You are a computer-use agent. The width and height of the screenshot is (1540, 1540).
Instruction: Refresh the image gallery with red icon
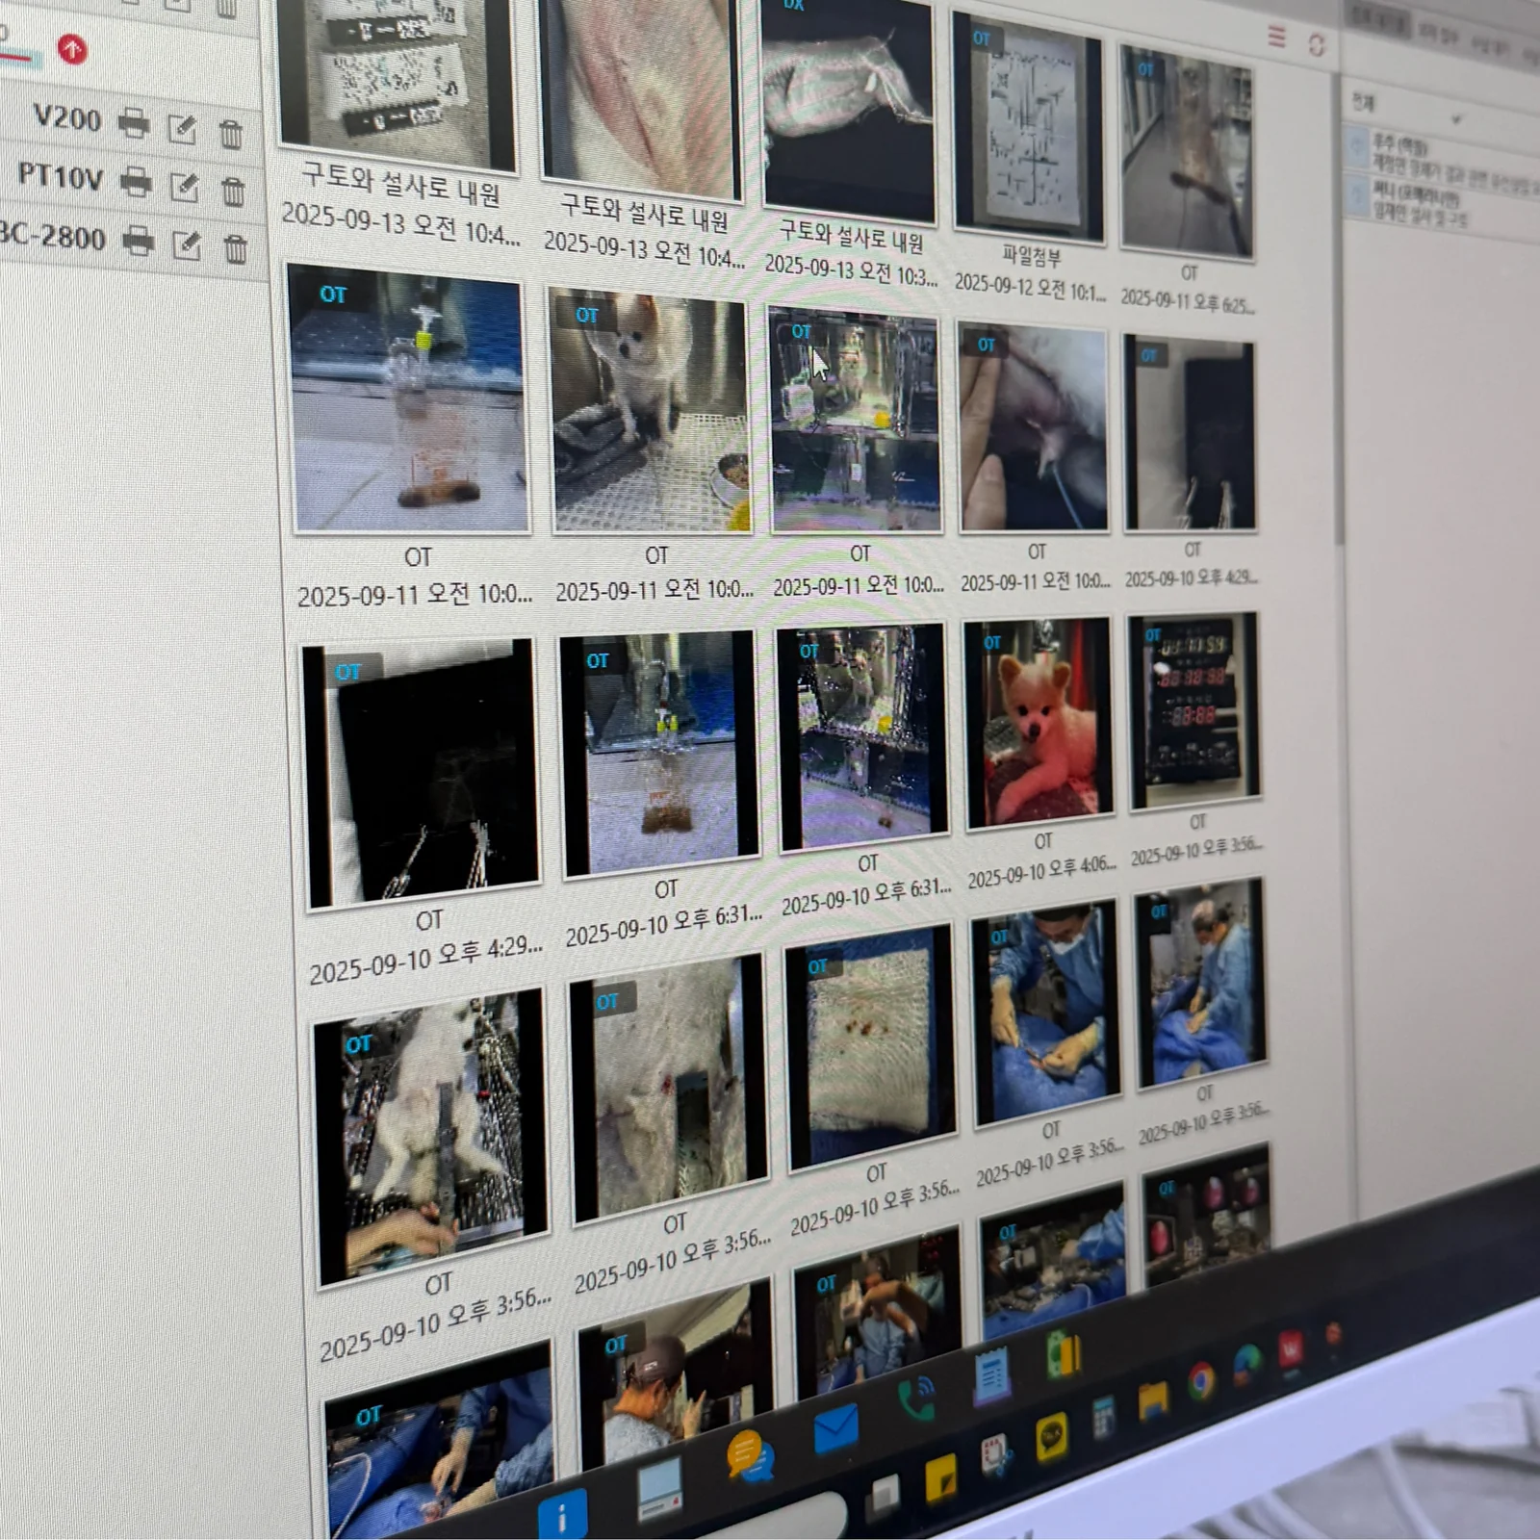point(1317,44)
